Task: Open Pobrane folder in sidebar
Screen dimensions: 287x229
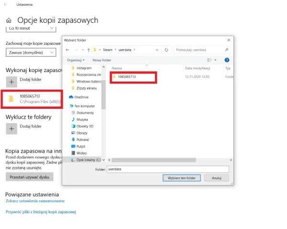Action: click(82, 139)
